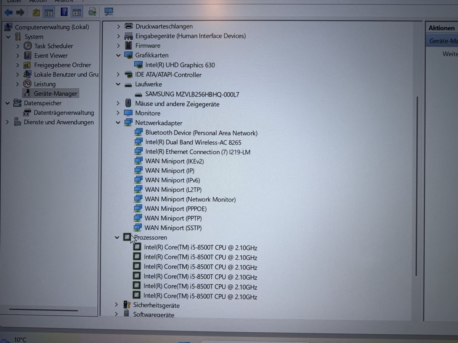
Task: Select the Freigegebene Ordner icon
Action: pos(27,65)
